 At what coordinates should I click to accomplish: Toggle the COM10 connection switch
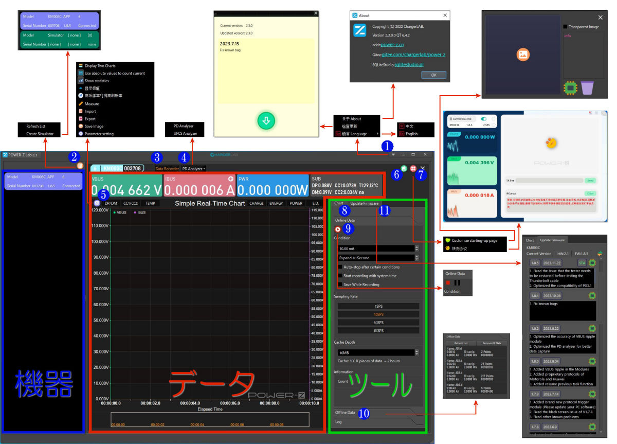pyautogui.click(x=483, y=118)
